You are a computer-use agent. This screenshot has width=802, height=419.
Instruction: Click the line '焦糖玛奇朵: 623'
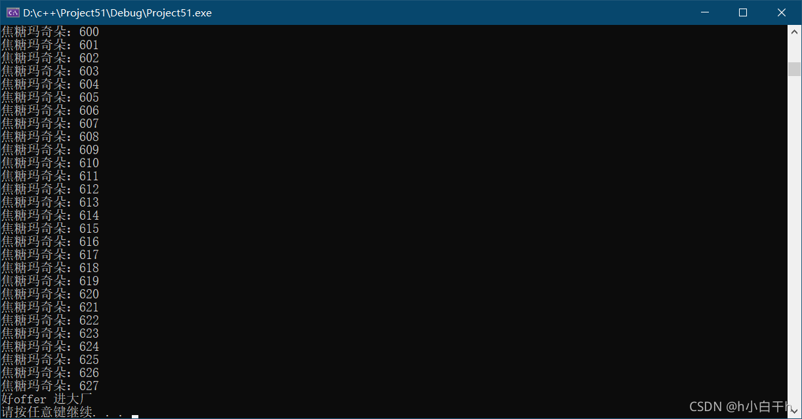tap(50, 333)
